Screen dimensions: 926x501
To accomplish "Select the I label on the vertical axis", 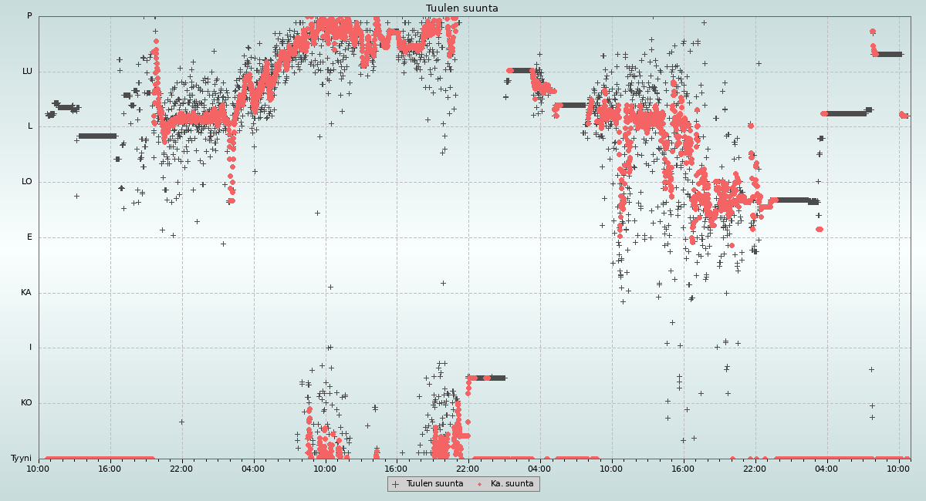I will pyautogui.click(x=31, y=348).
